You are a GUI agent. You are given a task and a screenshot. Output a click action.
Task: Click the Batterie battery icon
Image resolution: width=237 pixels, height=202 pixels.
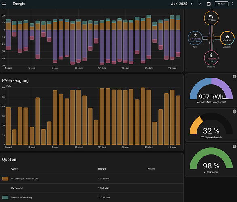click(x=211, y=55)
